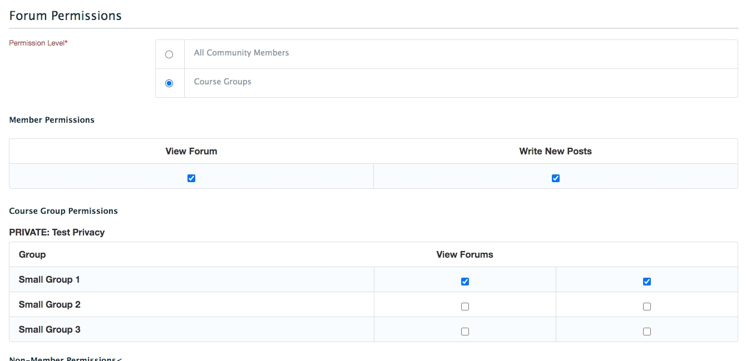
Task: Click the PRIVATE: Test Privacy course heading
Action: [x=57, y=232]
